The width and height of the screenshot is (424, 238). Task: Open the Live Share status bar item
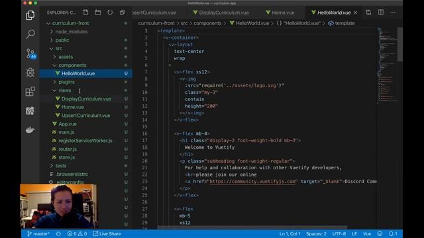[107, 234]
